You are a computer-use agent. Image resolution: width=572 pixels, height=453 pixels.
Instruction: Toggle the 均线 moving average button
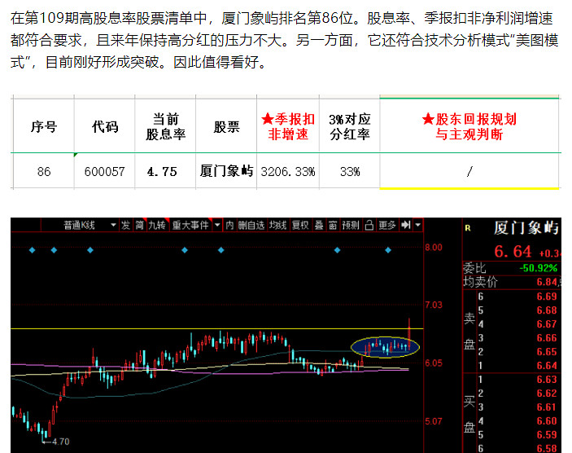tap(278, 226)
